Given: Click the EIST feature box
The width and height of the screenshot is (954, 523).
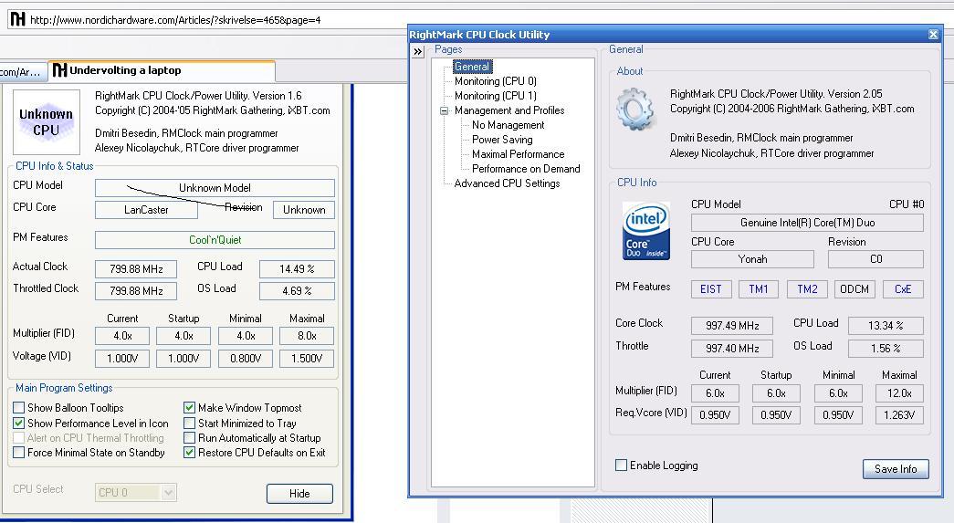Looking at the screenshot, I should (x=710, y=289).
